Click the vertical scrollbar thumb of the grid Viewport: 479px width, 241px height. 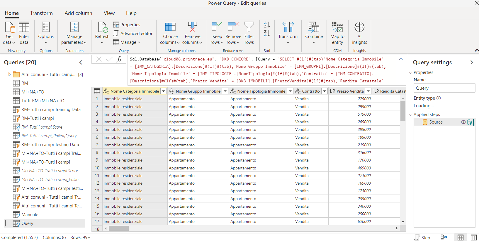(x=403, y=111)
